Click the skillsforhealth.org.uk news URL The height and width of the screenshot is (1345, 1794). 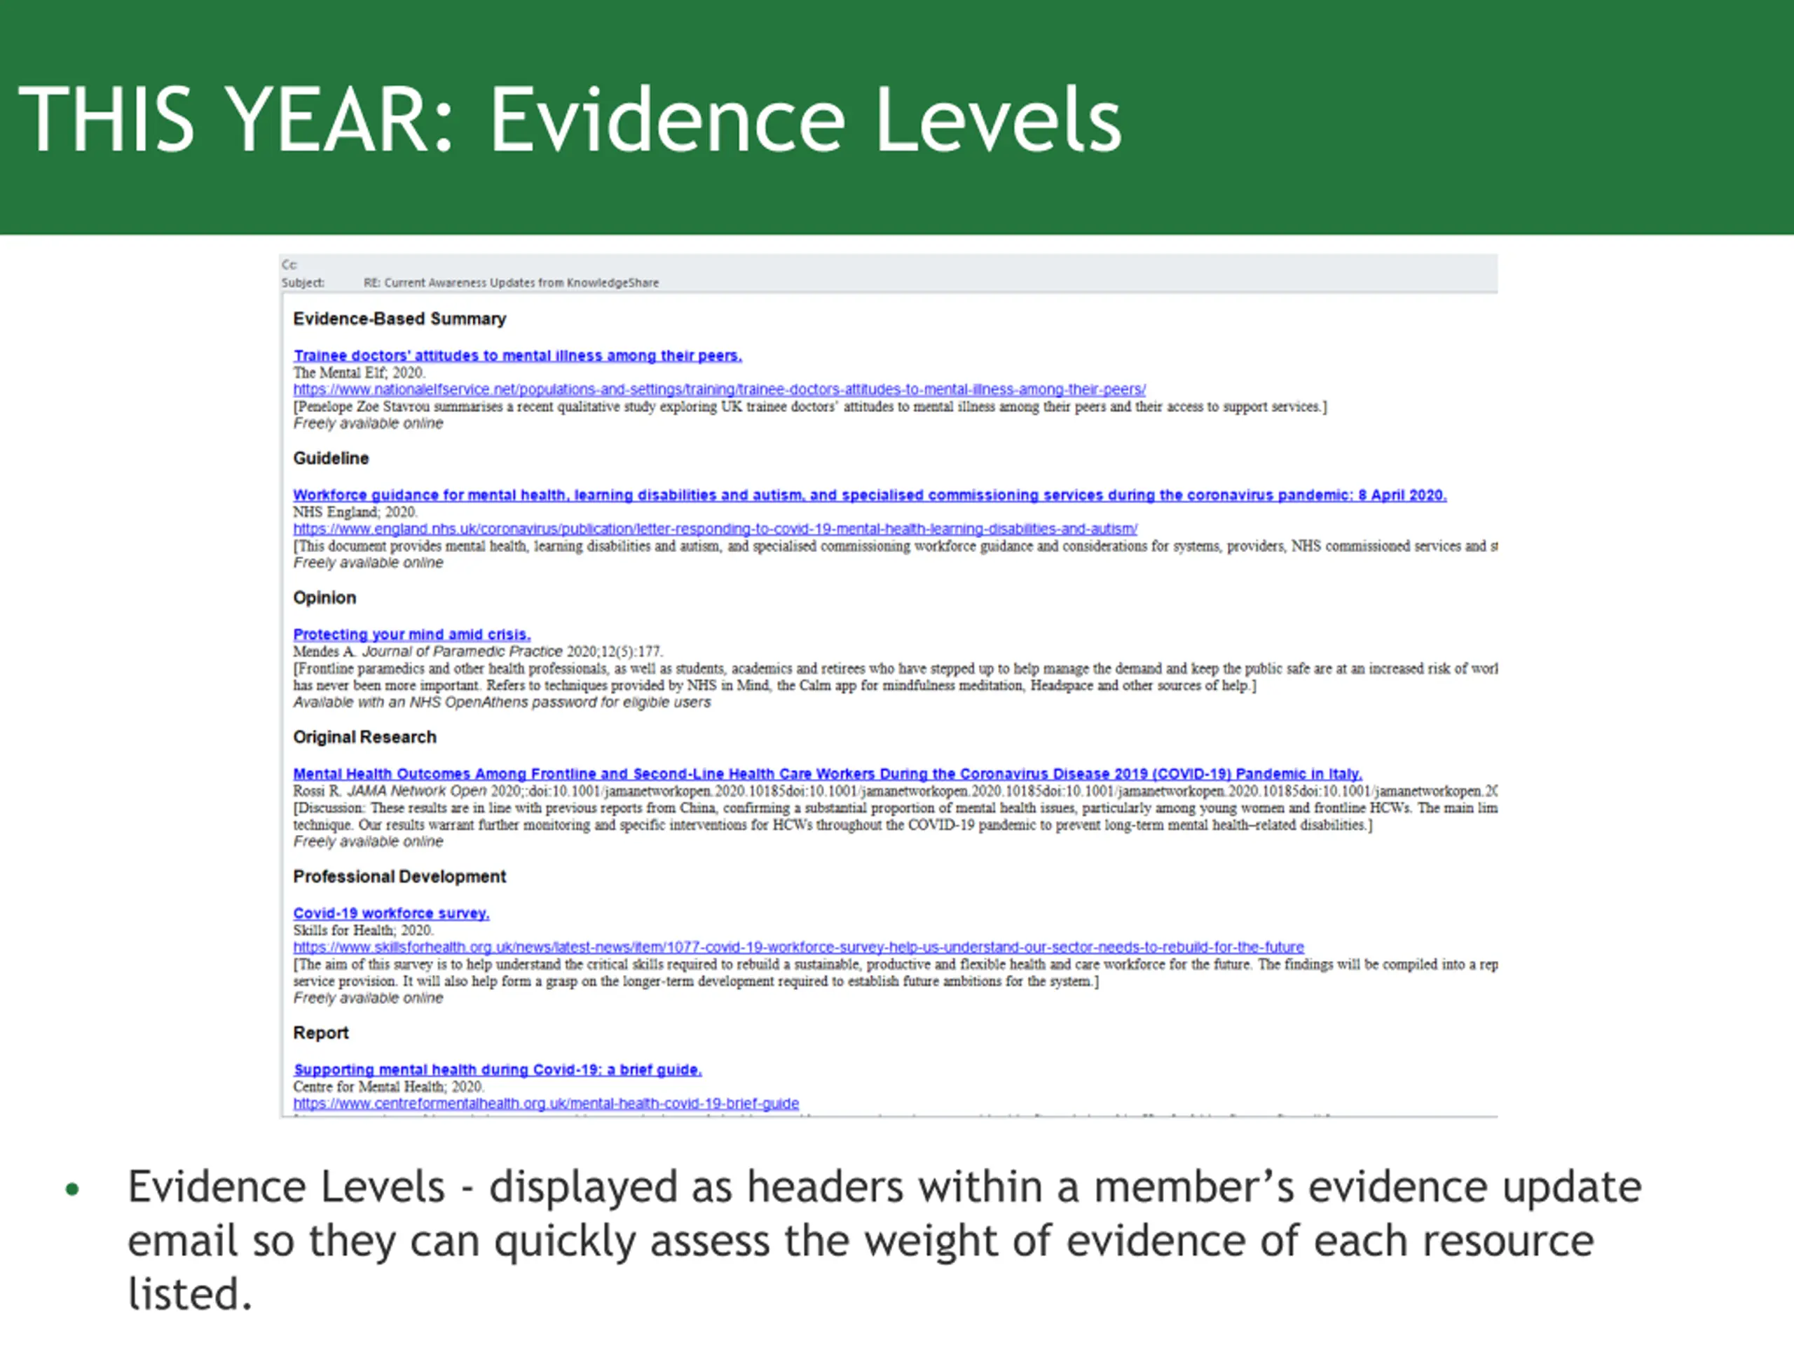pos(798,947)
